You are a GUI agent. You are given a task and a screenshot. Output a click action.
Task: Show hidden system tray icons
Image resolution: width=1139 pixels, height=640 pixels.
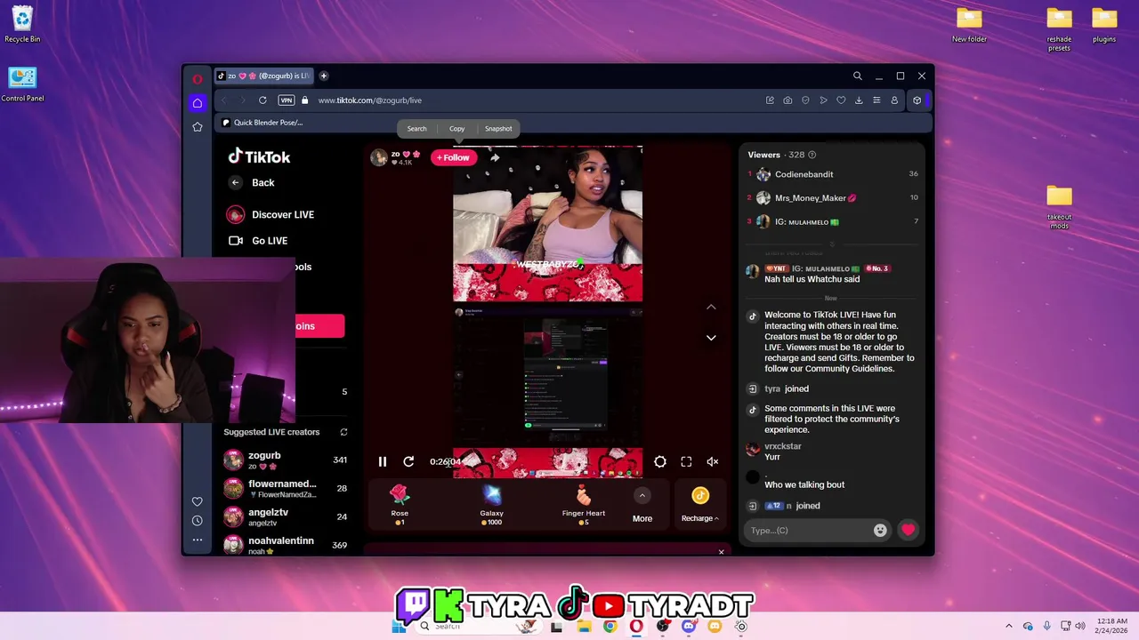(x=1008, y=627)
